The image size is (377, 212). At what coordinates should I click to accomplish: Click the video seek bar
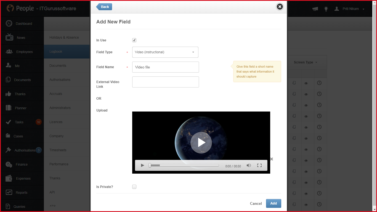click(184, 165)
